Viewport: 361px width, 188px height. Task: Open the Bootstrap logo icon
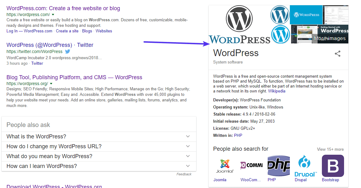click(x=333, y=166)
